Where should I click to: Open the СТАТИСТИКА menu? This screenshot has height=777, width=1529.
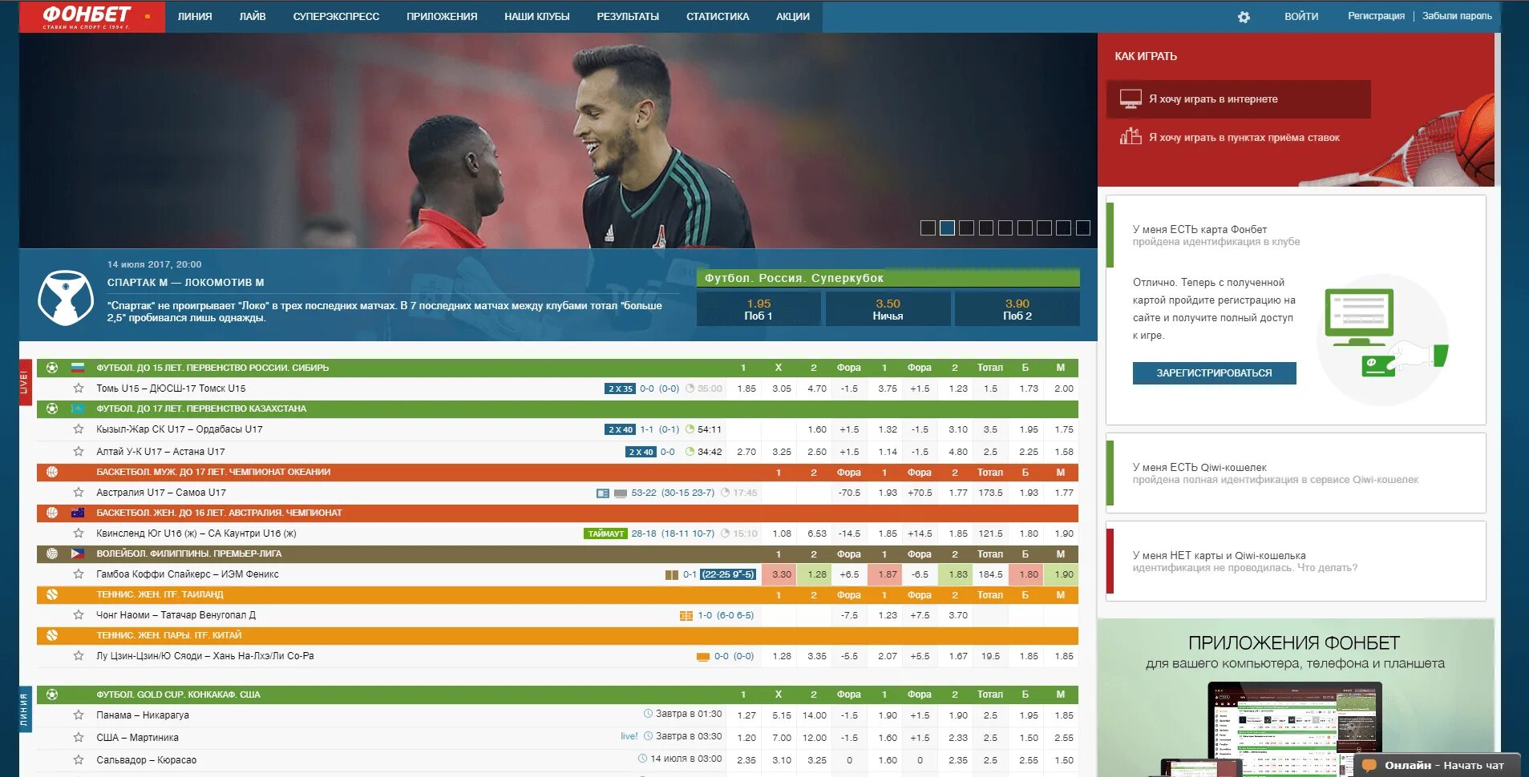(718, 16)
